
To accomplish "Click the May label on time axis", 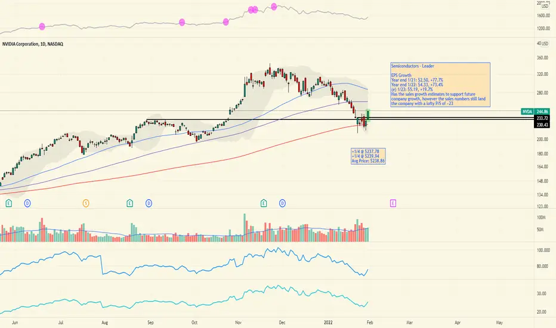I will pyautogui.click(x=499, y=323).
